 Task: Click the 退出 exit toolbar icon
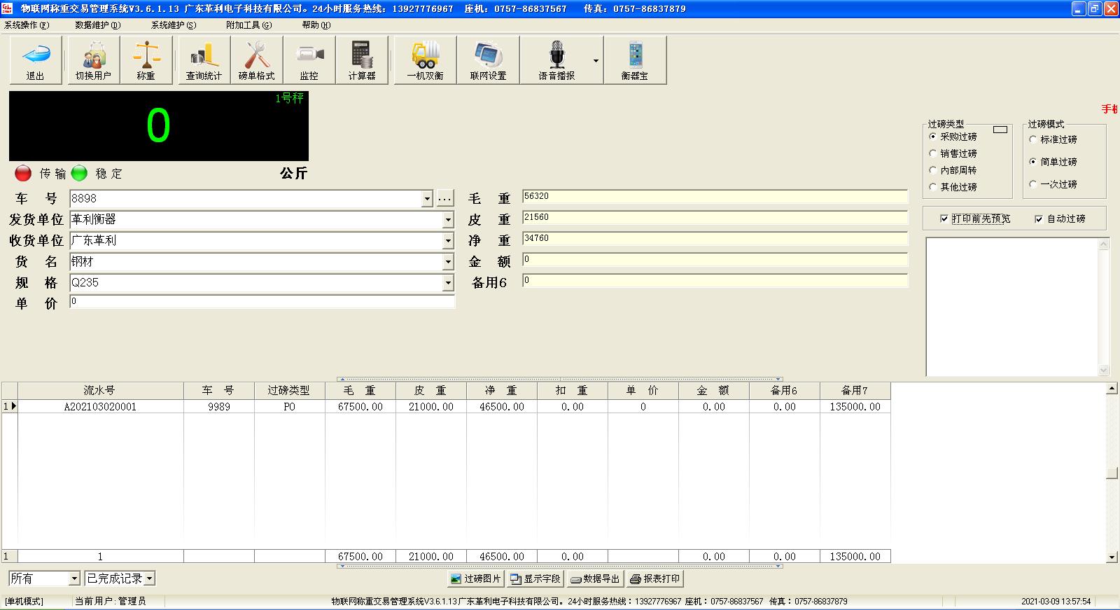coord(36,60)
